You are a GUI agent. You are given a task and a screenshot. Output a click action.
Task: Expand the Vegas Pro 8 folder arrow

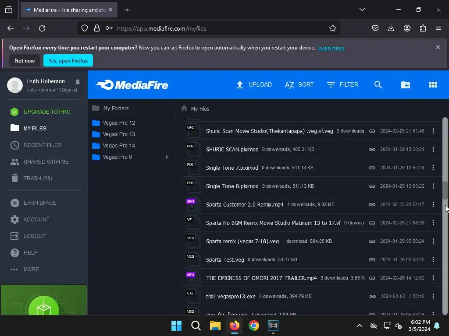[167, 157]
